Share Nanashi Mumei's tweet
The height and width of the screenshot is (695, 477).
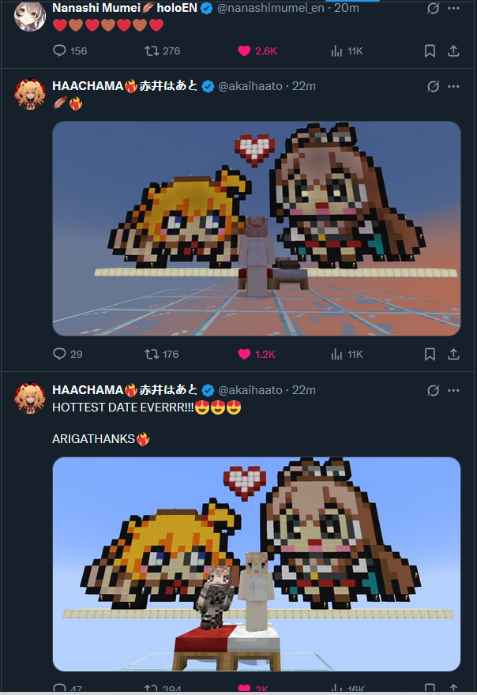point(453,51)
